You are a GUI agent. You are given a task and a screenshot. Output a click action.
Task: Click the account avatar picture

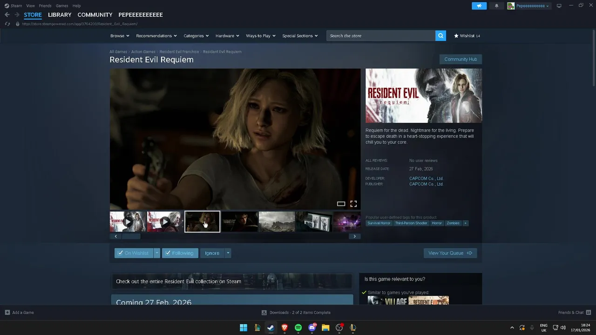point(511,6)
